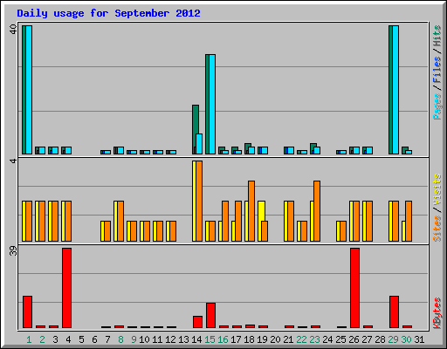Click day label "18" on the x-axis
Viewport: 447px width, 349px height.
pos(249,339)
